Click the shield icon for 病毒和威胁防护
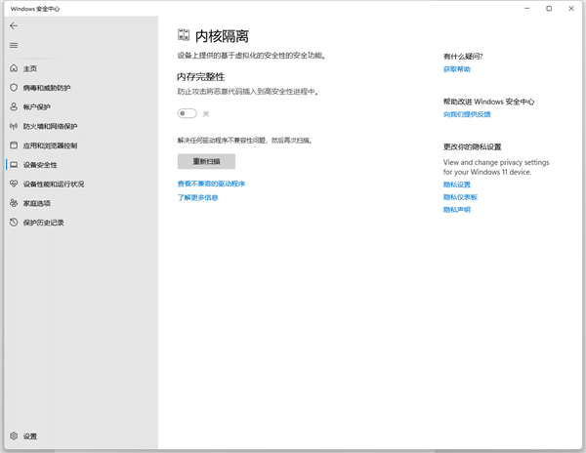The width and height of the screenshot is (586, 453). click(x=14, y=88)
